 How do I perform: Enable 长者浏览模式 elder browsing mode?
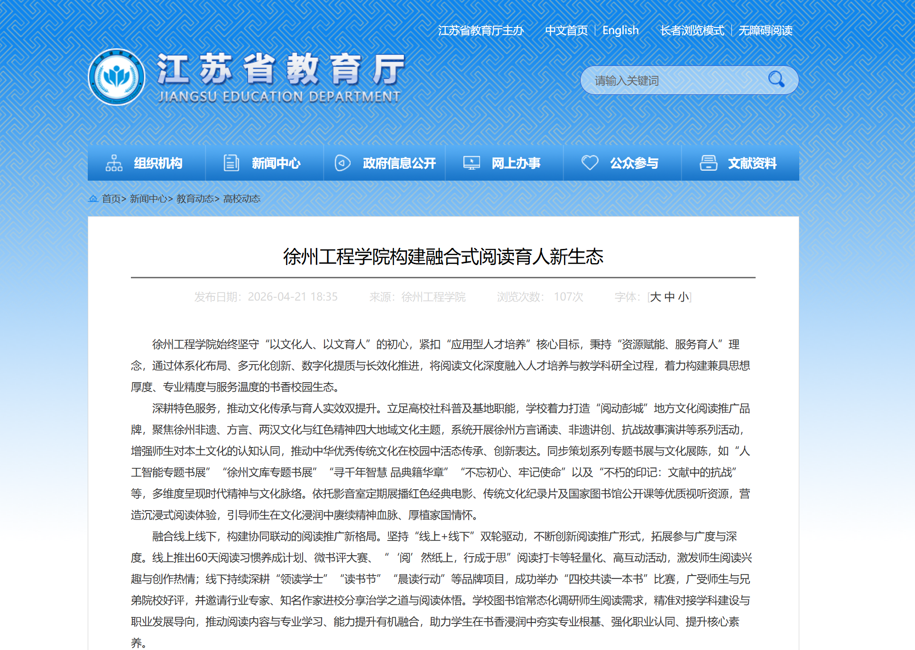click(692, 31)
